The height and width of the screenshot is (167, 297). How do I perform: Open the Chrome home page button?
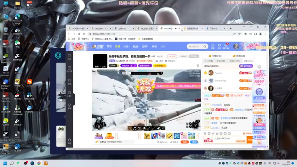pos(84,34)
